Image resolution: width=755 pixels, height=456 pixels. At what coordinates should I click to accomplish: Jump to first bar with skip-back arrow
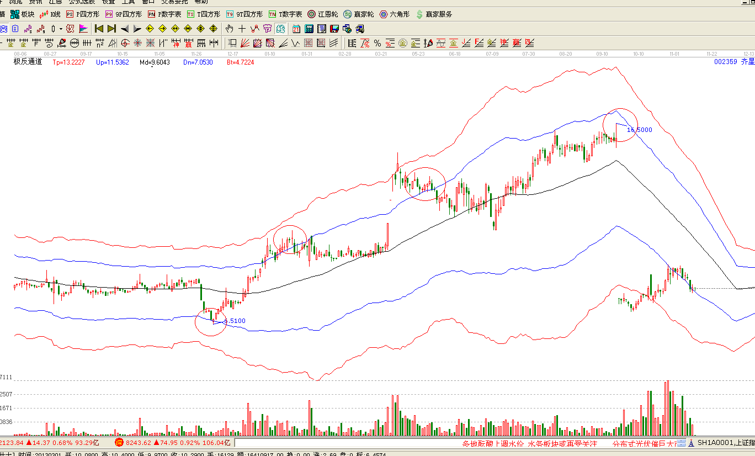(99, 29)
